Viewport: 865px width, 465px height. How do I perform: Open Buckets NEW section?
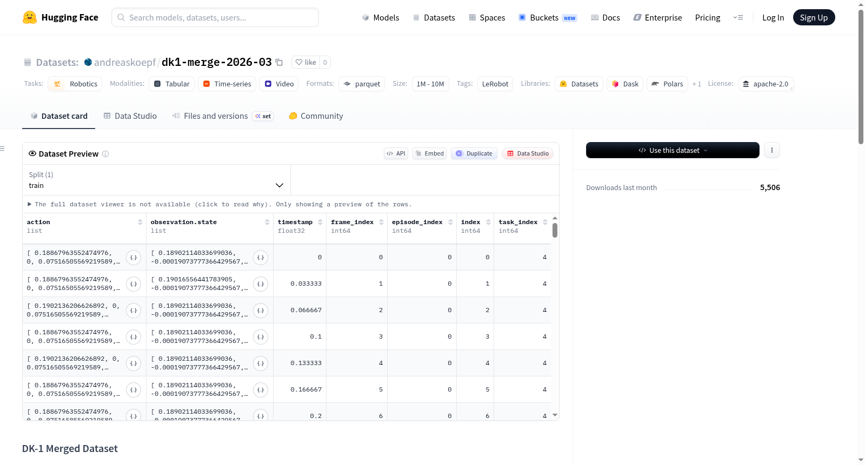click(x=548, y=17)
